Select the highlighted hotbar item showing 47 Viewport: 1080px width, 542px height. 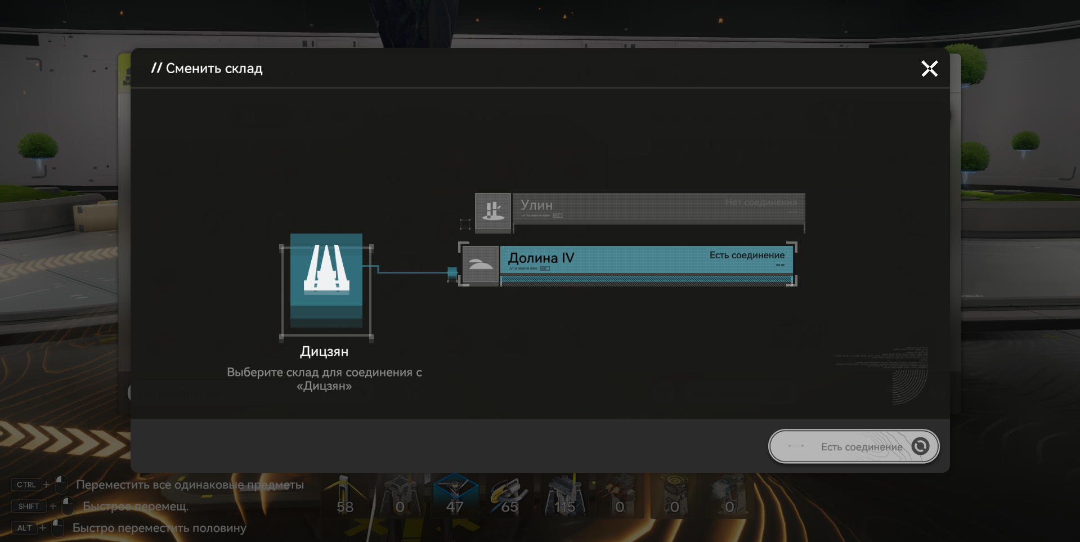[x=455, y=495]
